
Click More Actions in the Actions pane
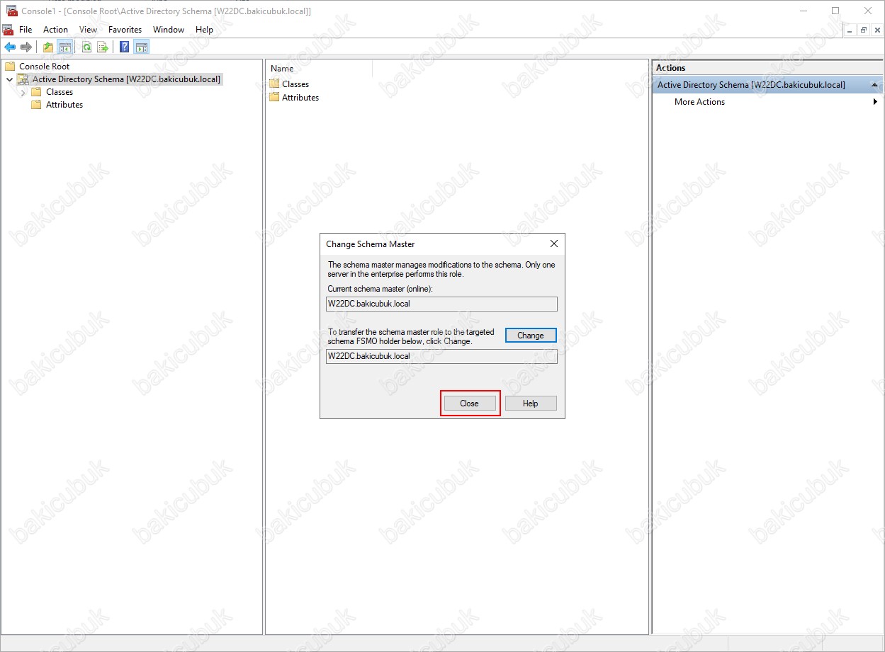pos(699,102)
